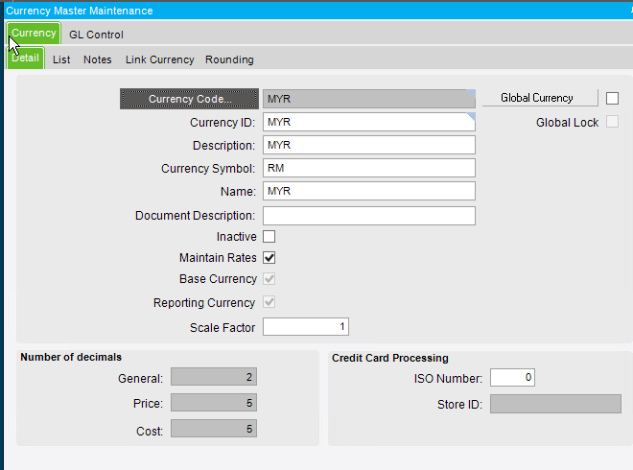Toggle the Reporting Currency checkbox
Screen dimensions: 633x470
coord(270,303)
